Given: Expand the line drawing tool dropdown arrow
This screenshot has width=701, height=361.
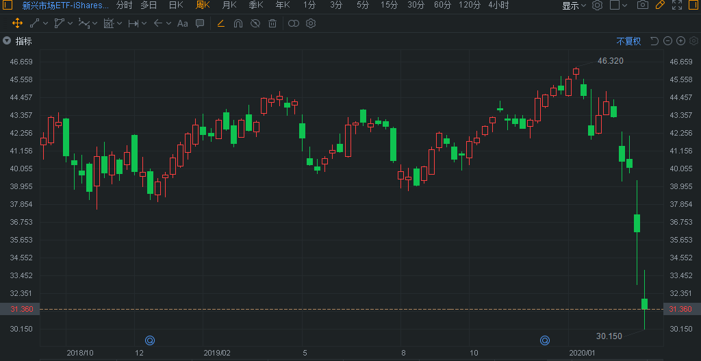Looking at the screenshot, I should coord(45,23).
